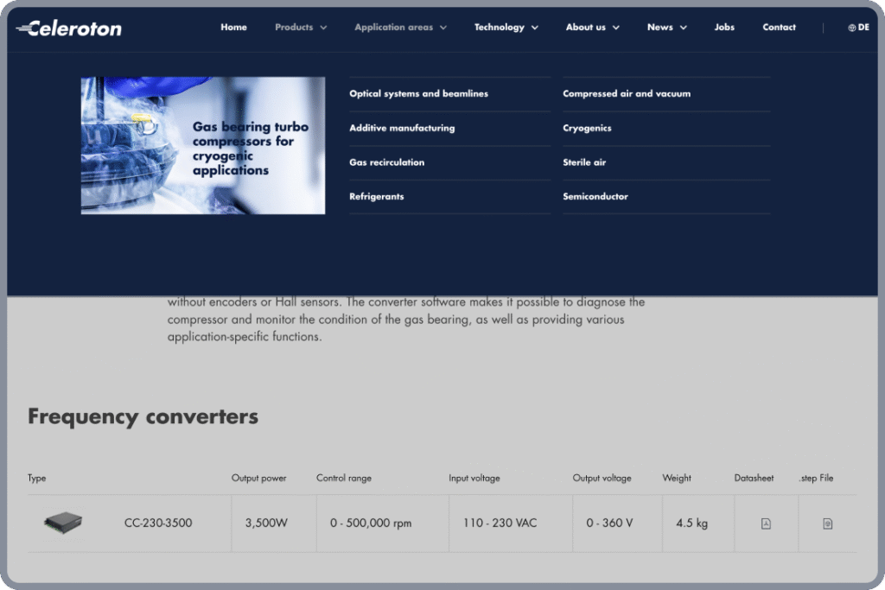
Task: Open the Refrigerants application page
Action: click(376, 196)
